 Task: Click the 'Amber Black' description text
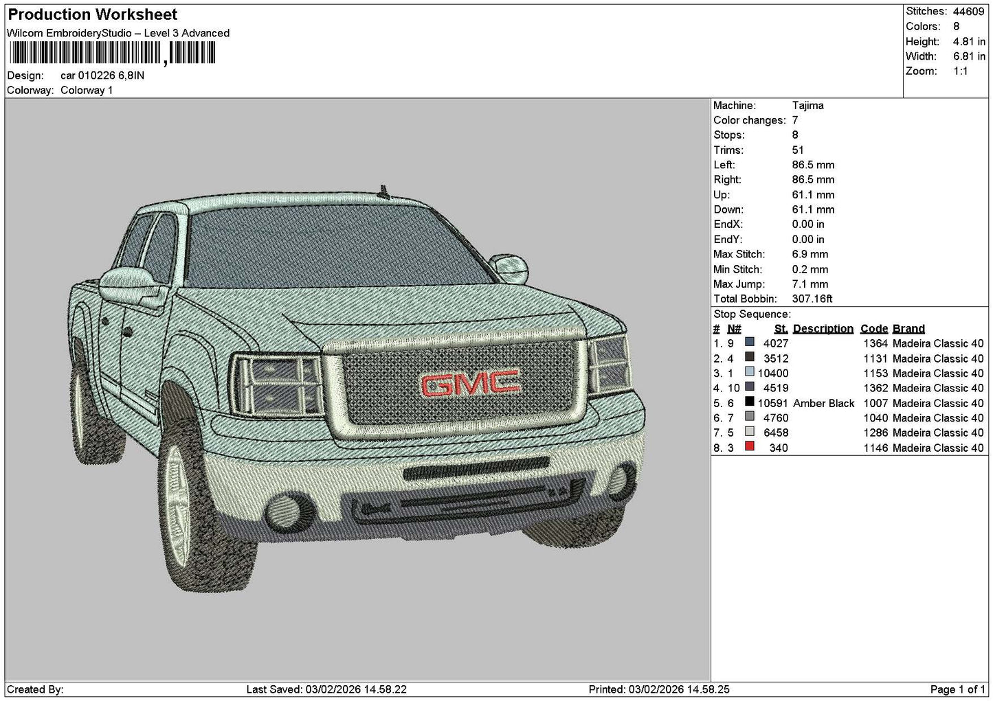click(823, 403)
